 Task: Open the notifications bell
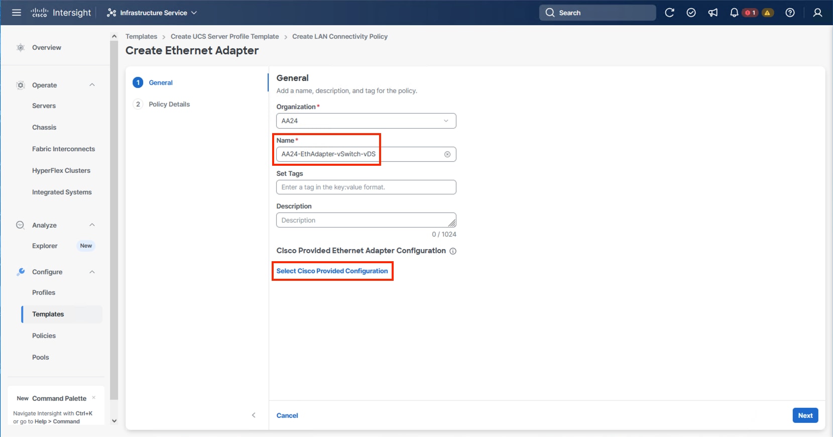[x=734, y=13]
